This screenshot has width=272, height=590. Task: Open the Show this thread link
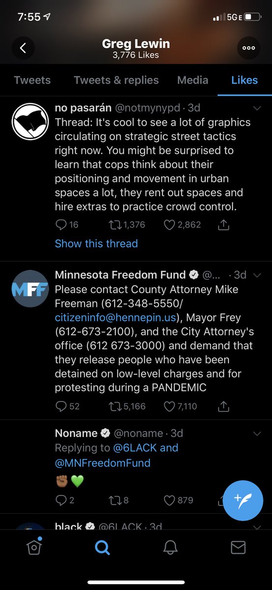pos(96,243)
